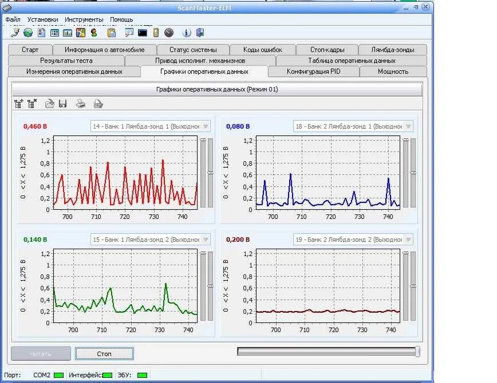
Task: Open the Установки menu
Action: pyautogui.click(x=43, y=19)
